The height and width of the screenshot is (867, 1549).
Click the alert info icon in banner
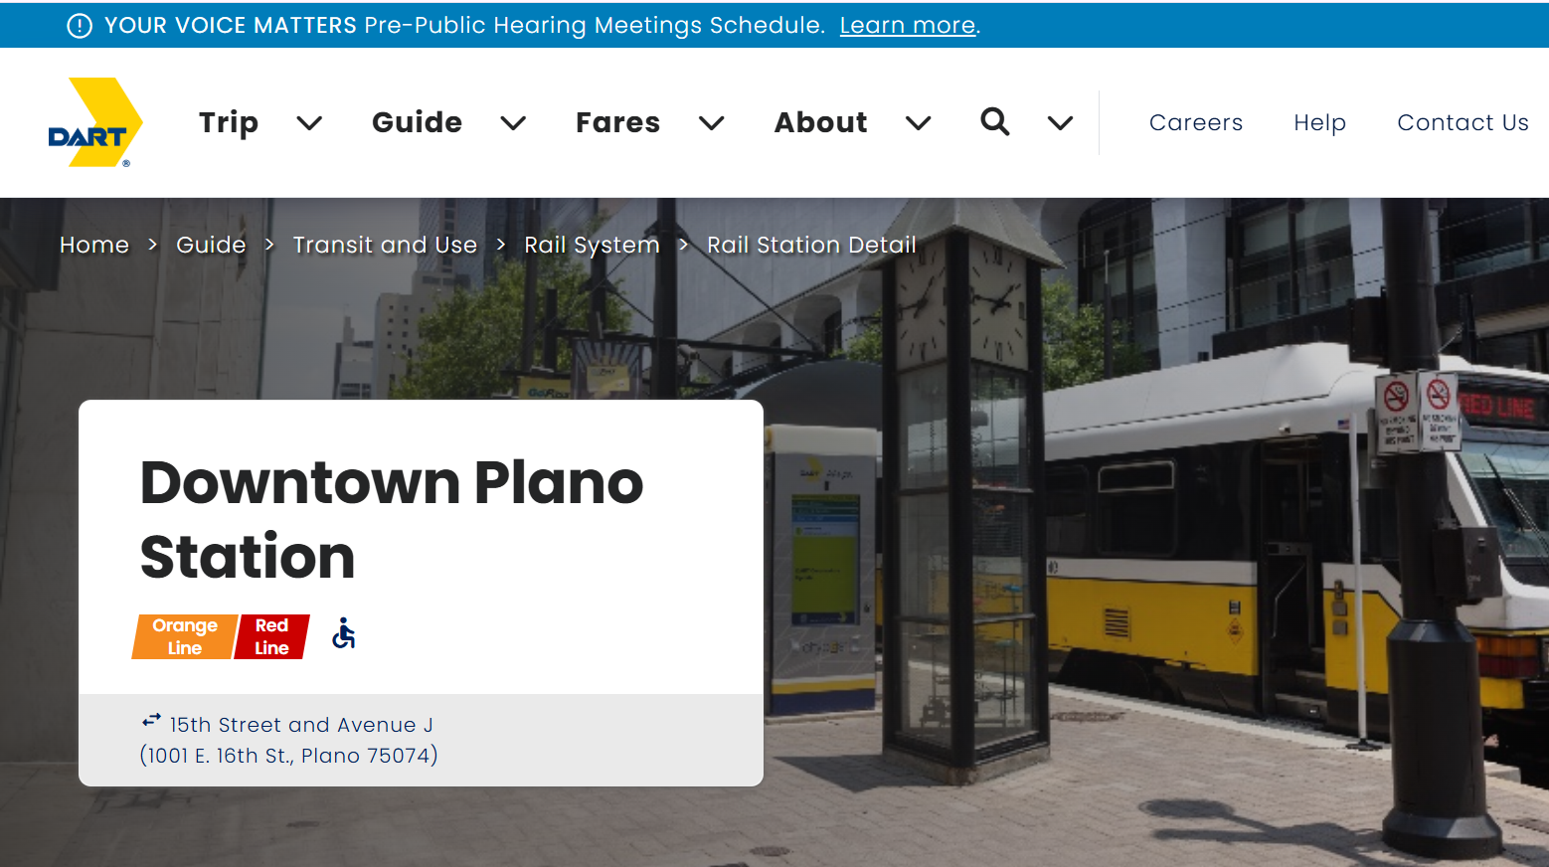pos(80,26)
